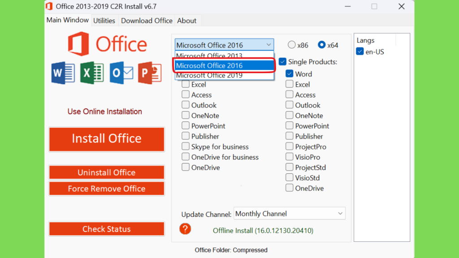Open the Download Office tab
Image resolution: width=459 pixels, height=258 pixels.
tap(147, 21)
